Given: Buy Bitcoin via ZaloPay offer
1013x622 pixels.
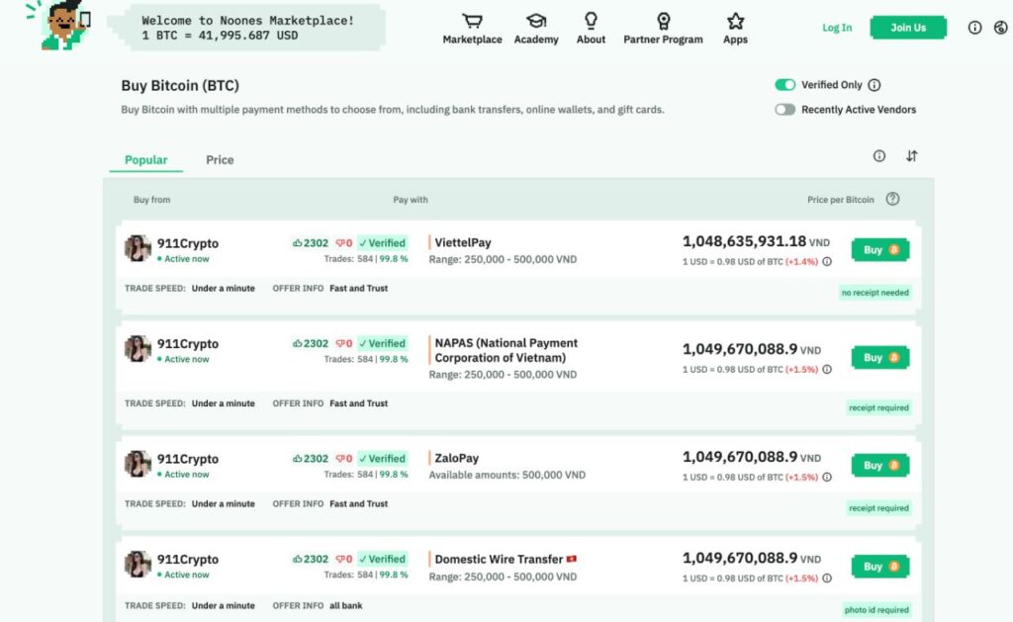Looking at the screenshot, I should (879, 466).
